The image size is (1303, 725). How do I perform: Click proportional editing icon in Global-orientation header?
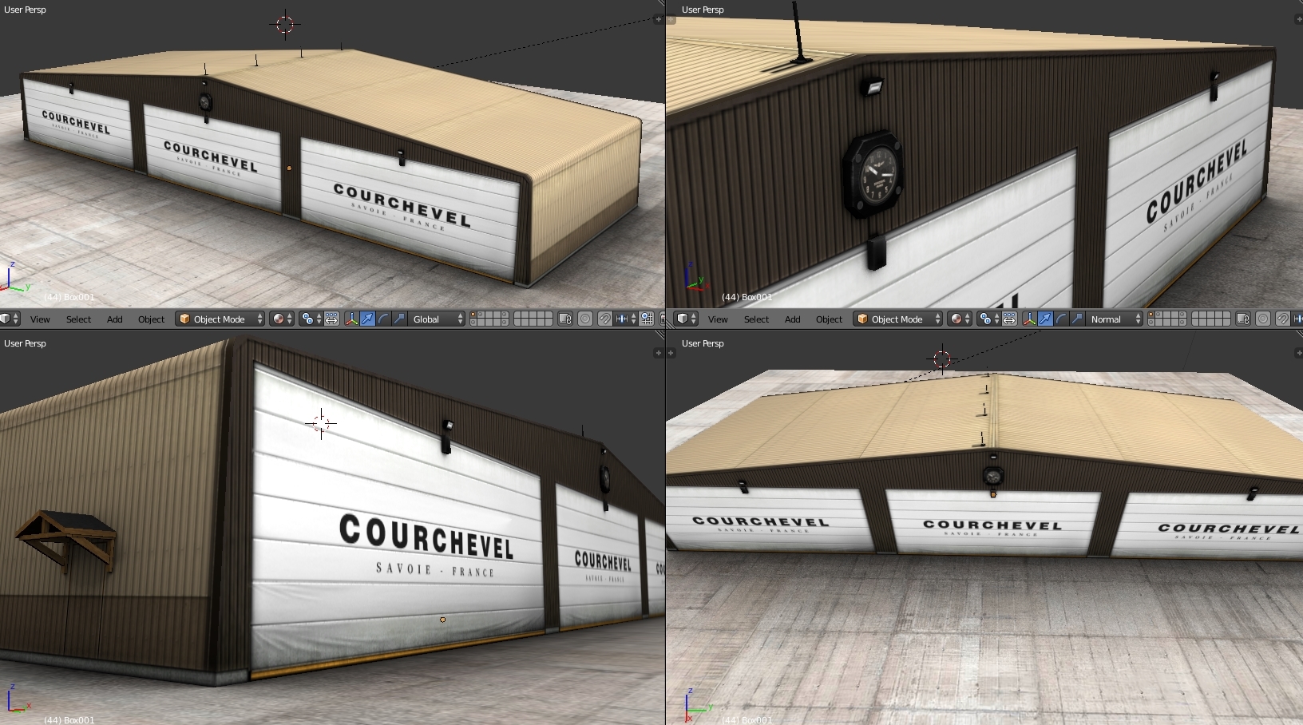pyautogui.click(x=585, y=319)
